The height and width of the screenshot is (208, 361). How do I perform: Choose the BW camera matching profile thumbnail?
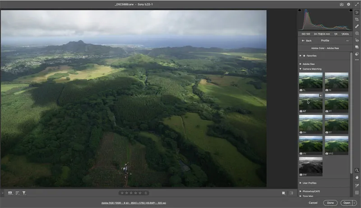(310, 166)
